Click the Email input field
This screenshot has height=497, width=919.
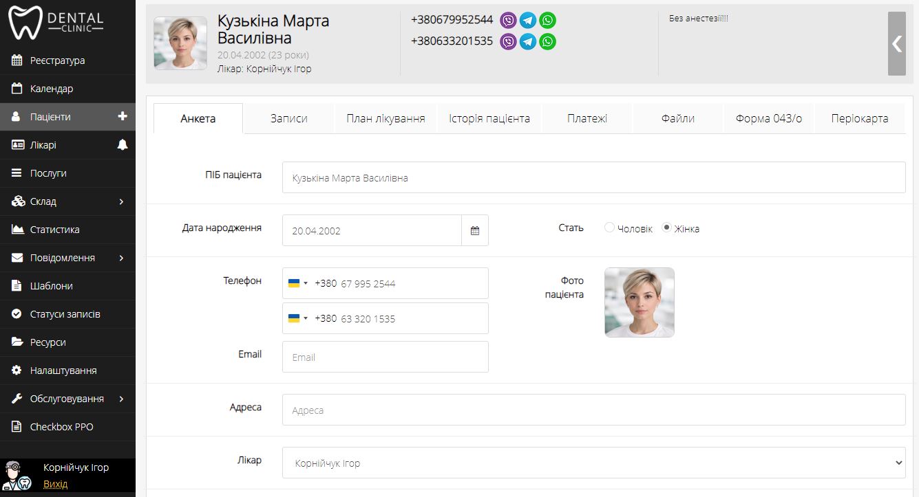(385, 357)
